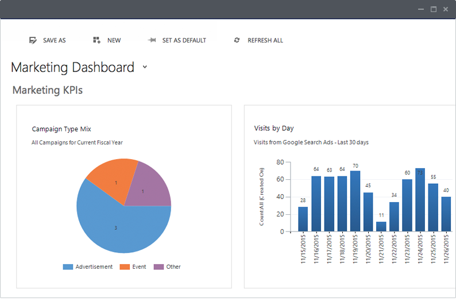456x305 pixels.
Task: Click the 11/21/2015 bar showing 11 visits
Action: pyautogui.click(x=381, y=226)
